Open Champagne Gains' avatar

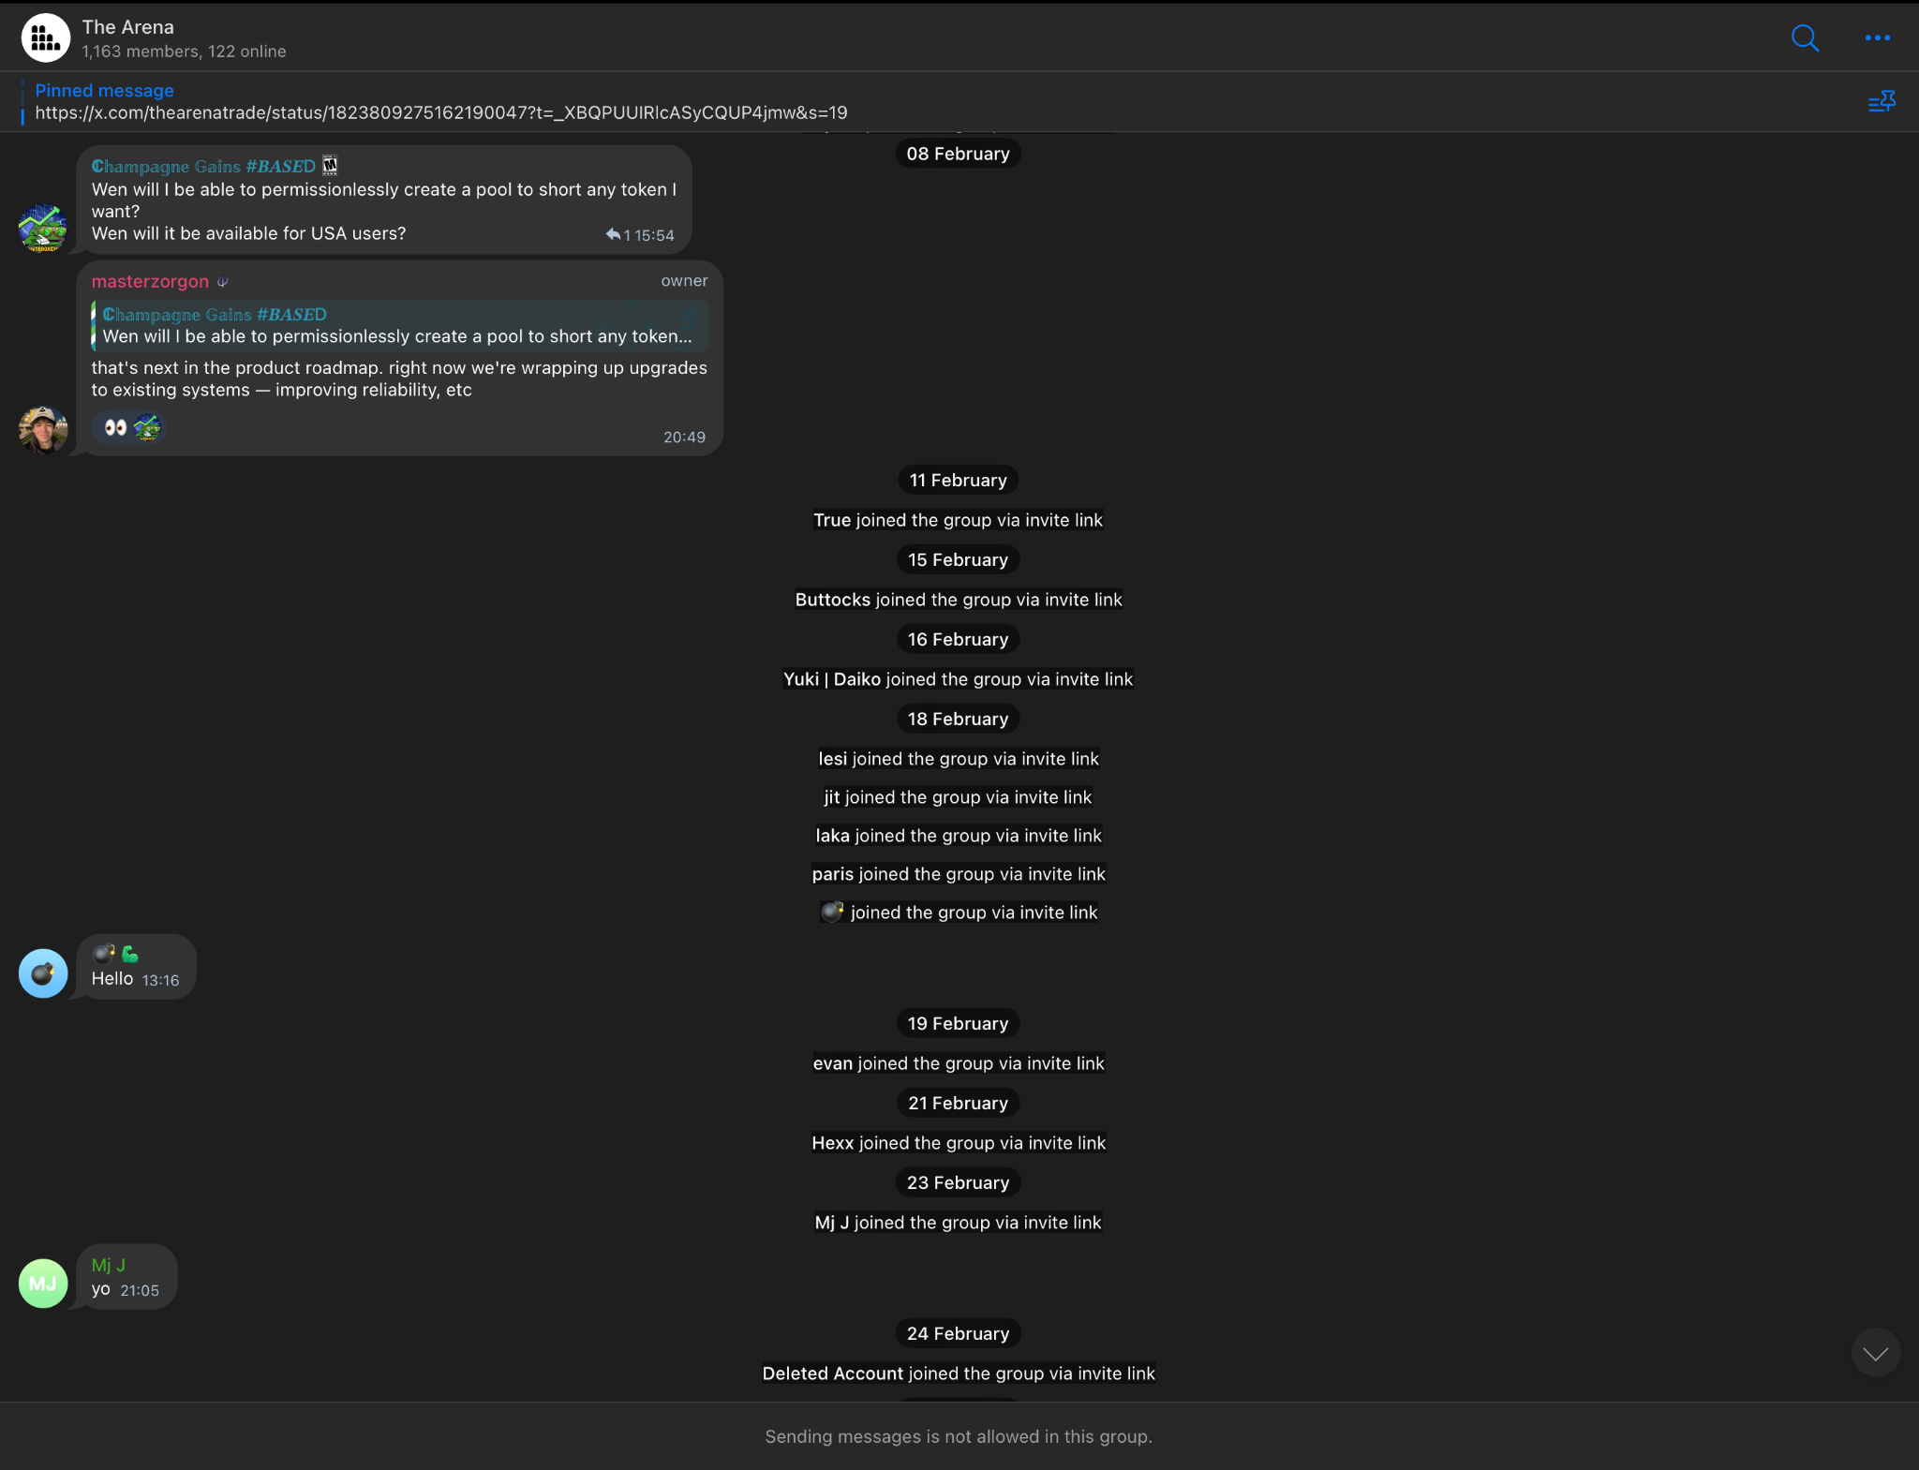point(43,228)
